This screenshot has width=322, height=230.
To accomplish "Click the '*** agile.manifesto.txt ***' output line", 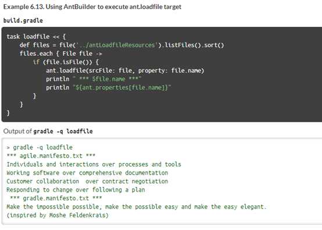I will [51, 155].
